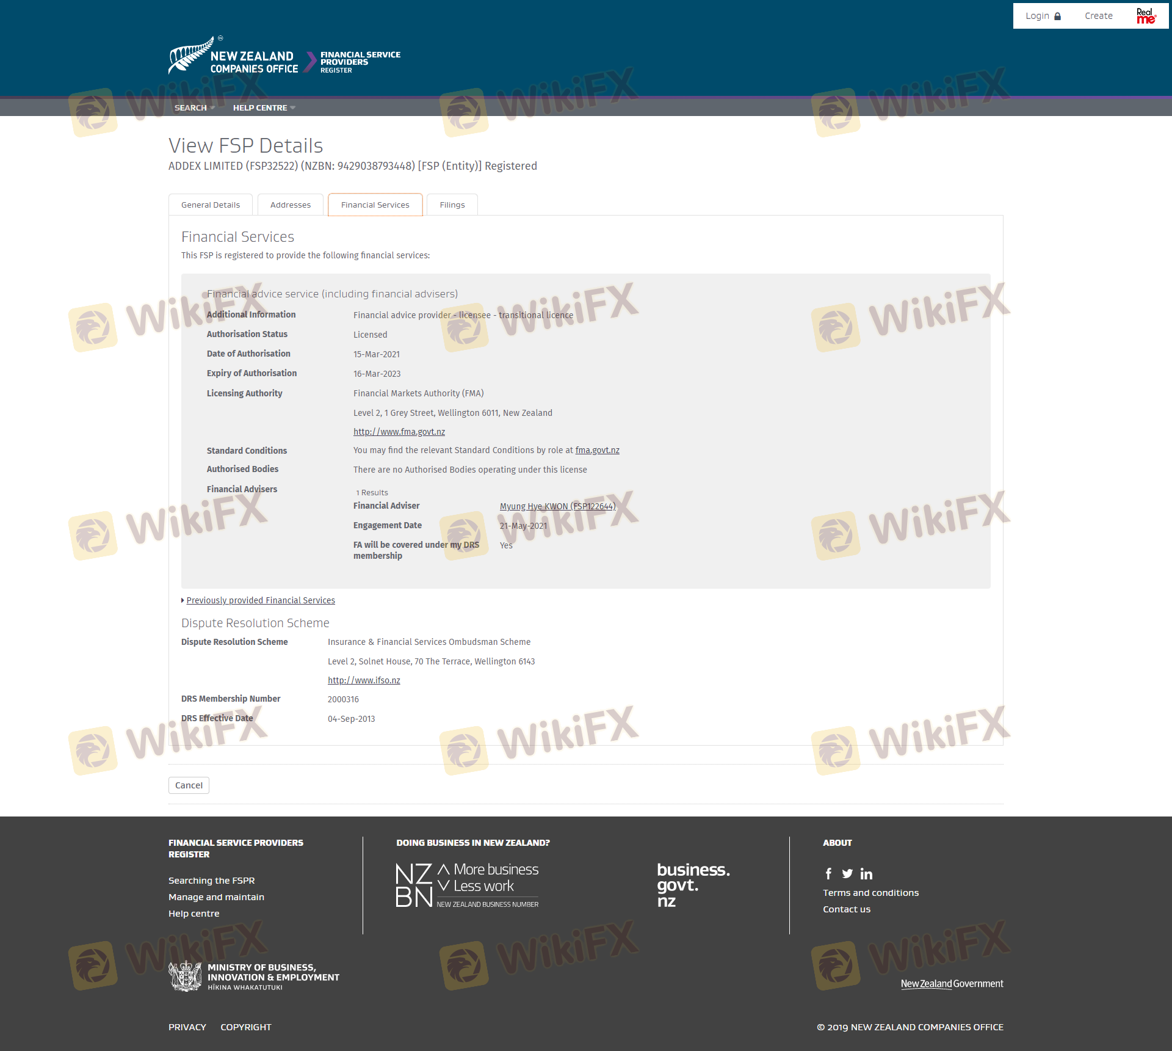Viewport: 1172px width, 1051px height.
Task: Open the Filings tab
Action: [x=452, y=205]
